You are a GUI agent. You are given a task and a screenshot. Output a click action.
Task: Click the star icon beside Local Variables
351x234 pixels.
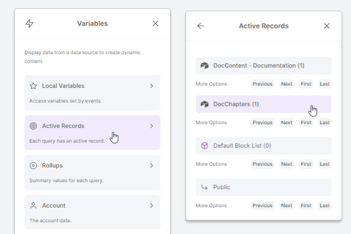(x=33, y=86)
